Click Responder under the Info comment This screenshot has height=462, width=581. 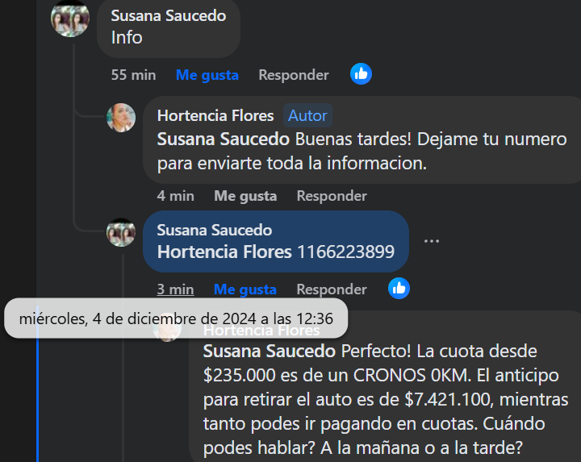294,75
